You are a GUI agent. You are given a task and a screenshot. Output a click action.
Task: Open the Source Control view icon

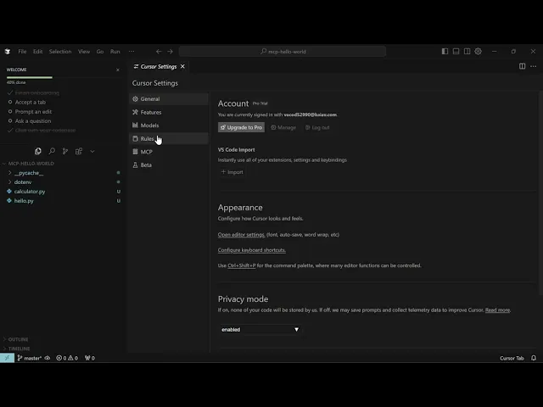65,151
